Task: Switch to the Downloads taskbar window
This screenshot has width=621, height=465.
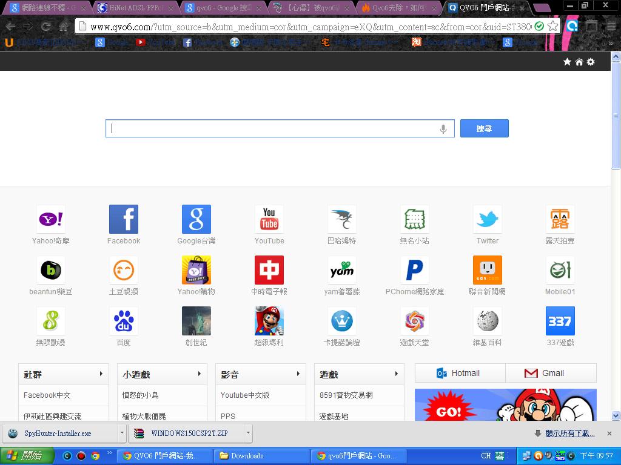Action: click(261, 456)
